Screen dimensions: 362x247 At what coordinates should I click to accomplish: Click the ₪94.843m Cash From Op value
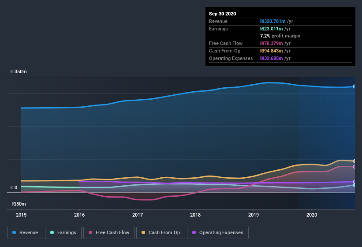269,51
